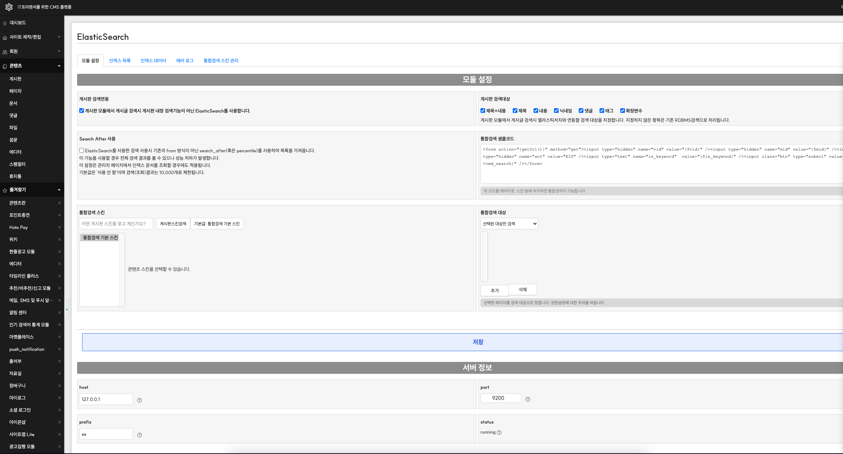This screenshot has height=454, width=843.
Task: Remove 알림 센터 from favorites
Action: (60, 312)
